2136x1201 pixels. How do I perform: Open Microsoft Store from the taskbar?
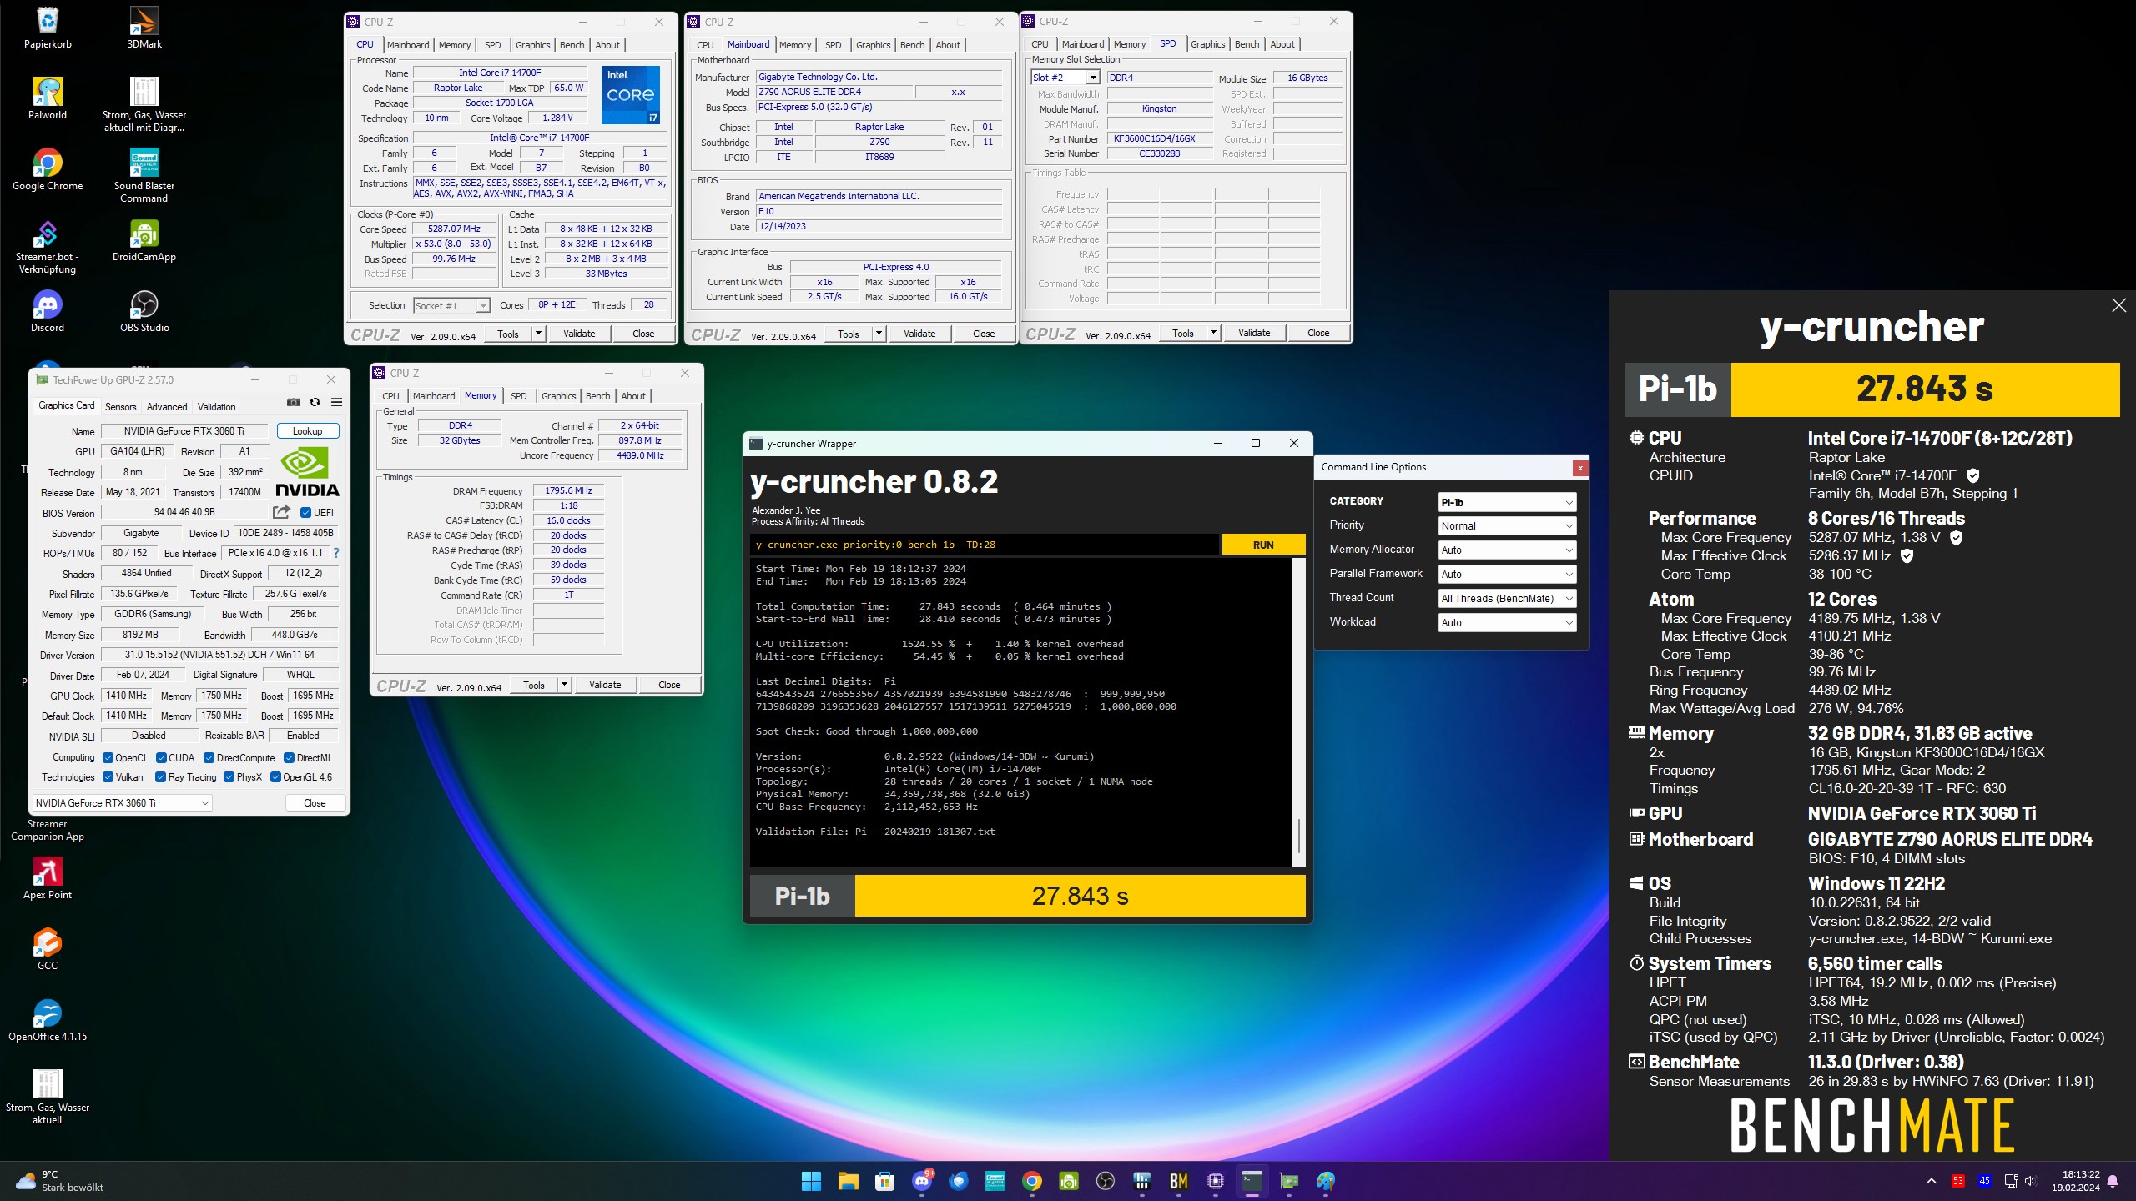(x=884, y=1181)
